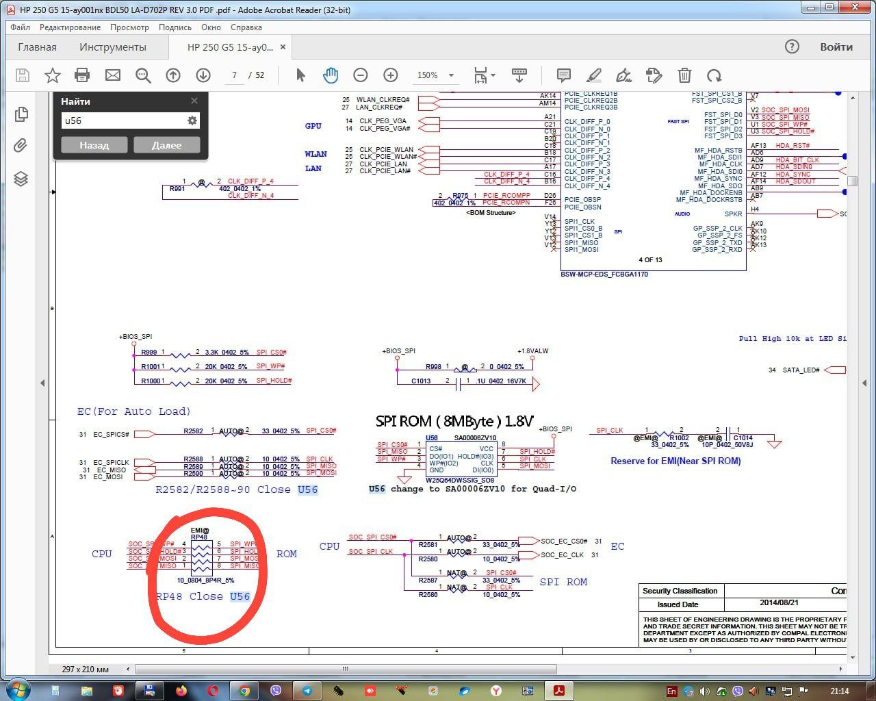Viewport: 876px width, 701px height.
Task: Switch to the Главная tab
Action: pyautogui.click(x=38, y=47)
